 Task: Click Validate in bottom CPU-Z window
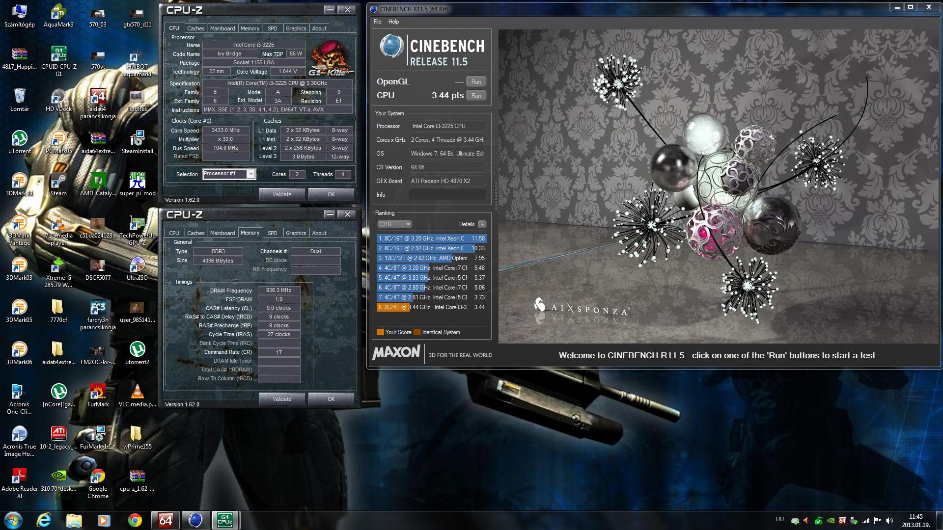(282, 399)
